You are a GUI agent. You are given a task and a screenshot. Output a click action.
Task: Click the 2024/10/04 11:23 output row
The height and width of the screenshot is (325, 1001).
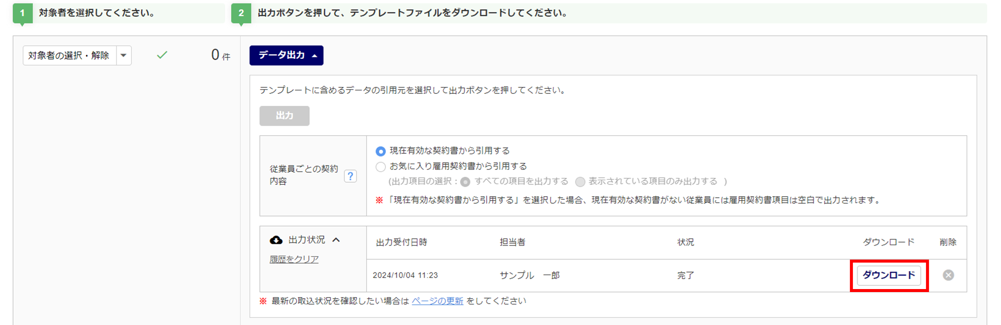(x=405, y=275)
